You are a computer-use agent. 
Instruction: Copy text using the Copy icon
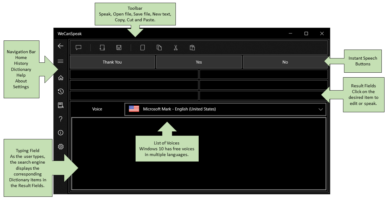pyautogui.click(x=159, y=47)
